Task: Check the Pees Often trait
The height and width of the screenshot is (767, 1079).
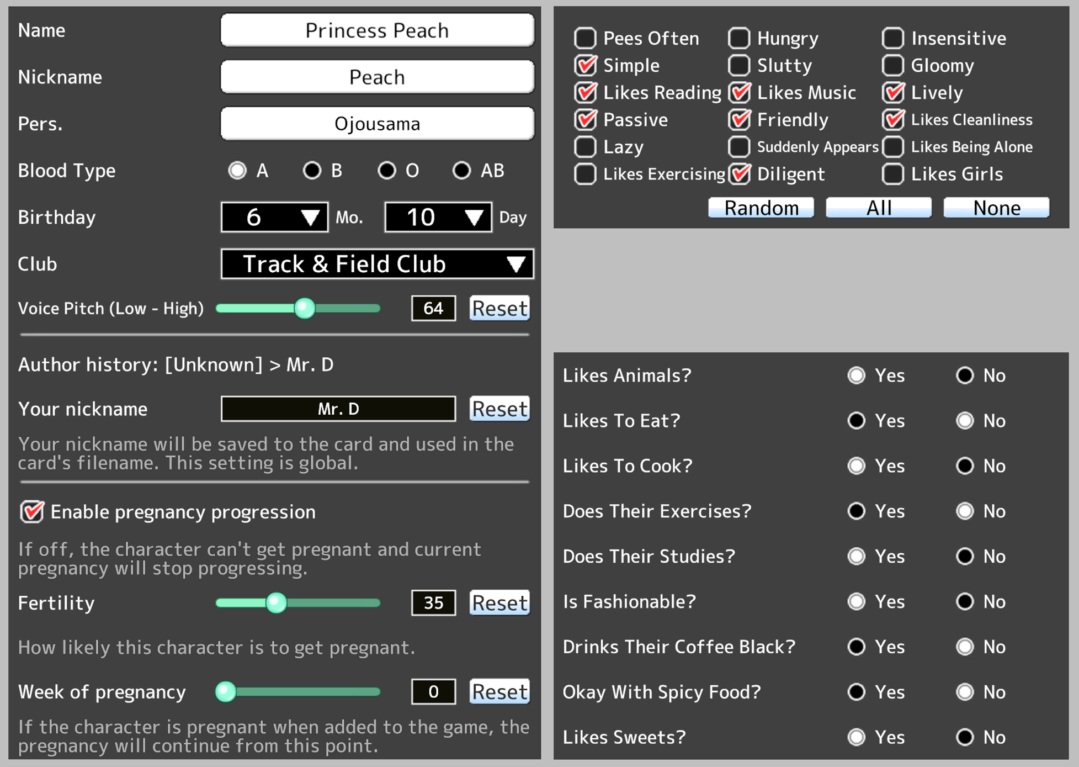Action: (x=585, y=38)
